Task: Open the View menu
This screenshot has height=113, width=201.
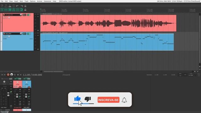Action: pos(11,1)
